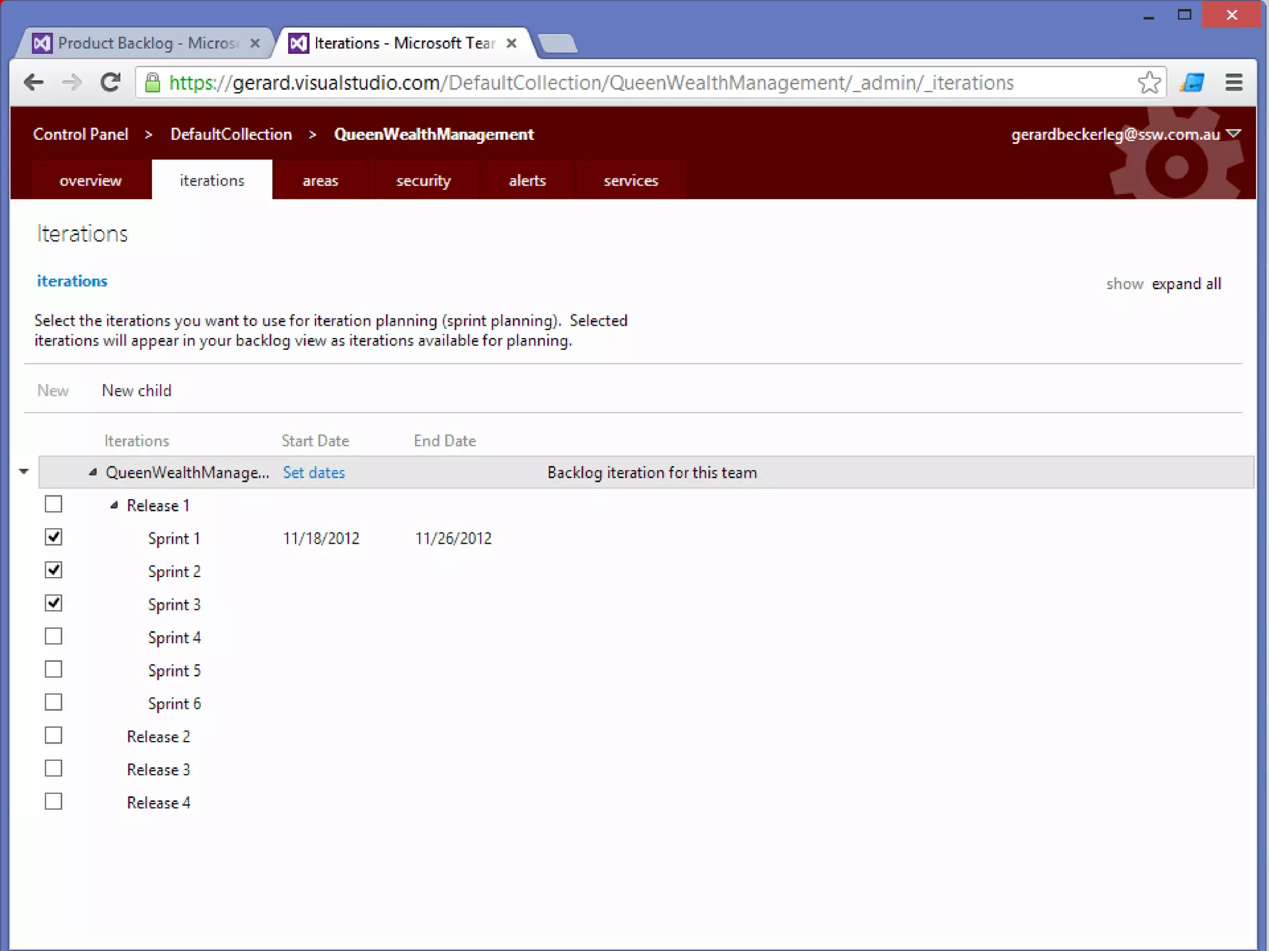Reload the page with refresh icon
1269x951 pixels.
(110, 82)
